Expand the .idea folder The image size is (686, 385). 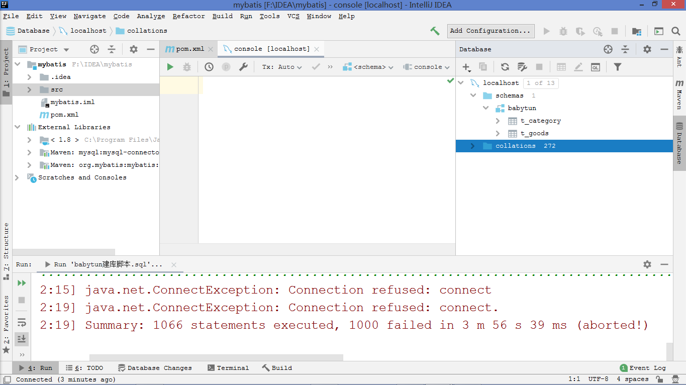29,77
